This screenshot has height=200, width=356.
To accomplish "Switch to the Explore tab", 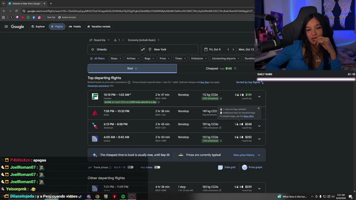I will (38, 27).
